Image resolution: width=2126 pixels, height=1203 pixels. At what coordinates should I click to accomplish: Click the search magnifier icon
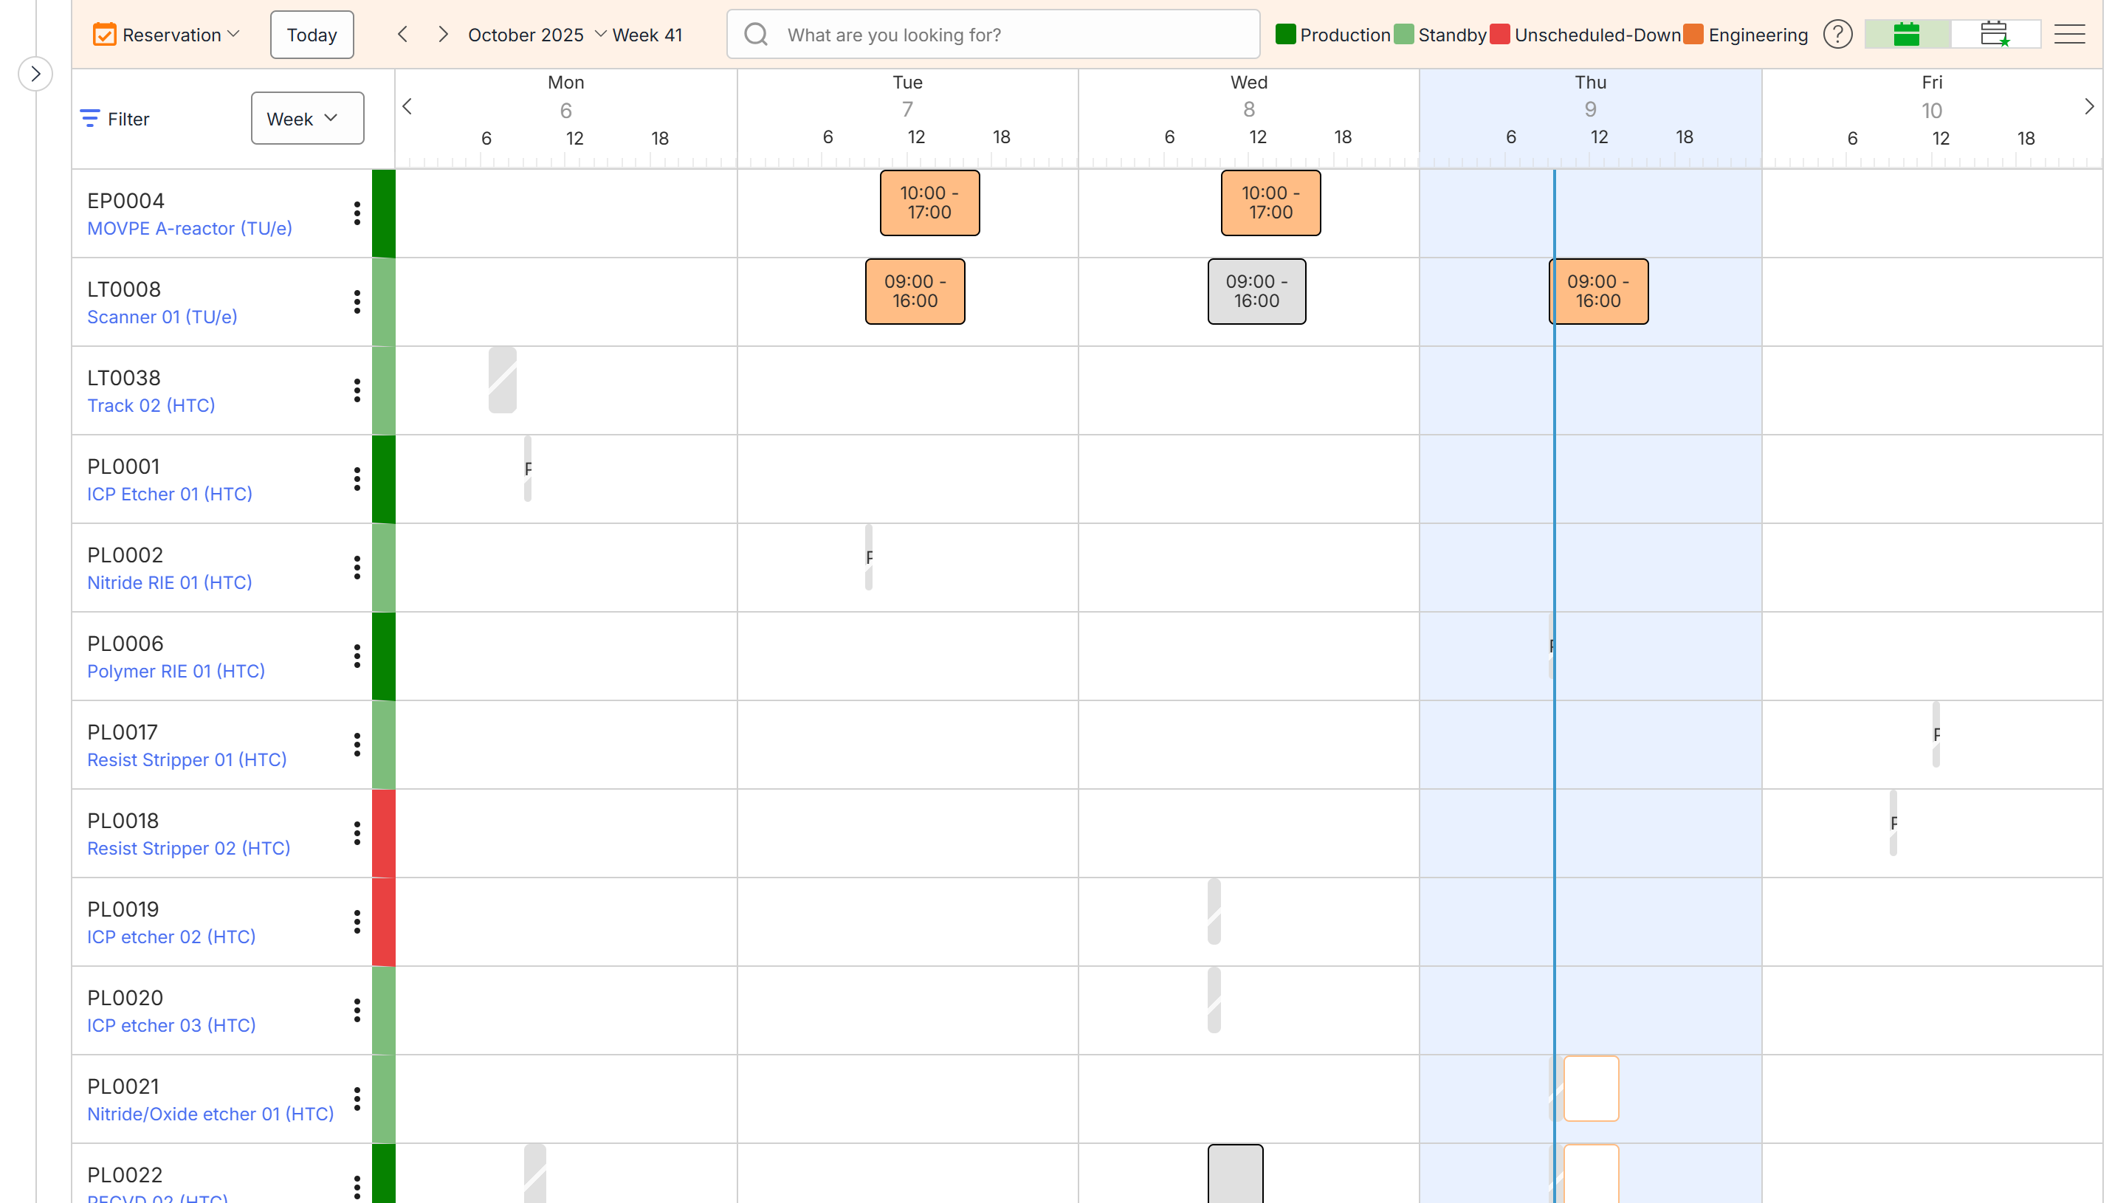755,35
